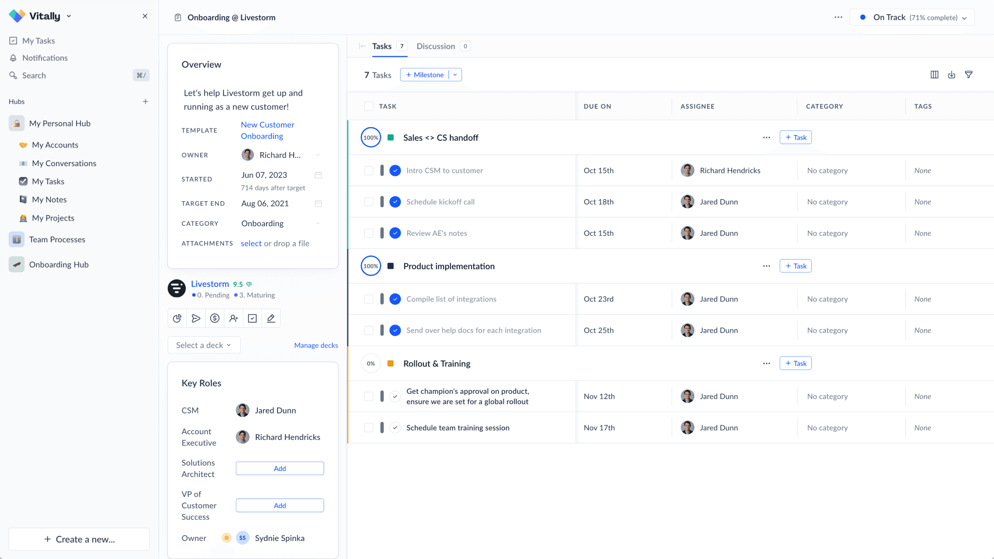Select checkbox for Send over help docs
The width and height of the screenshot is (994, 559).
pyautogui.click(x=369, y=330)
